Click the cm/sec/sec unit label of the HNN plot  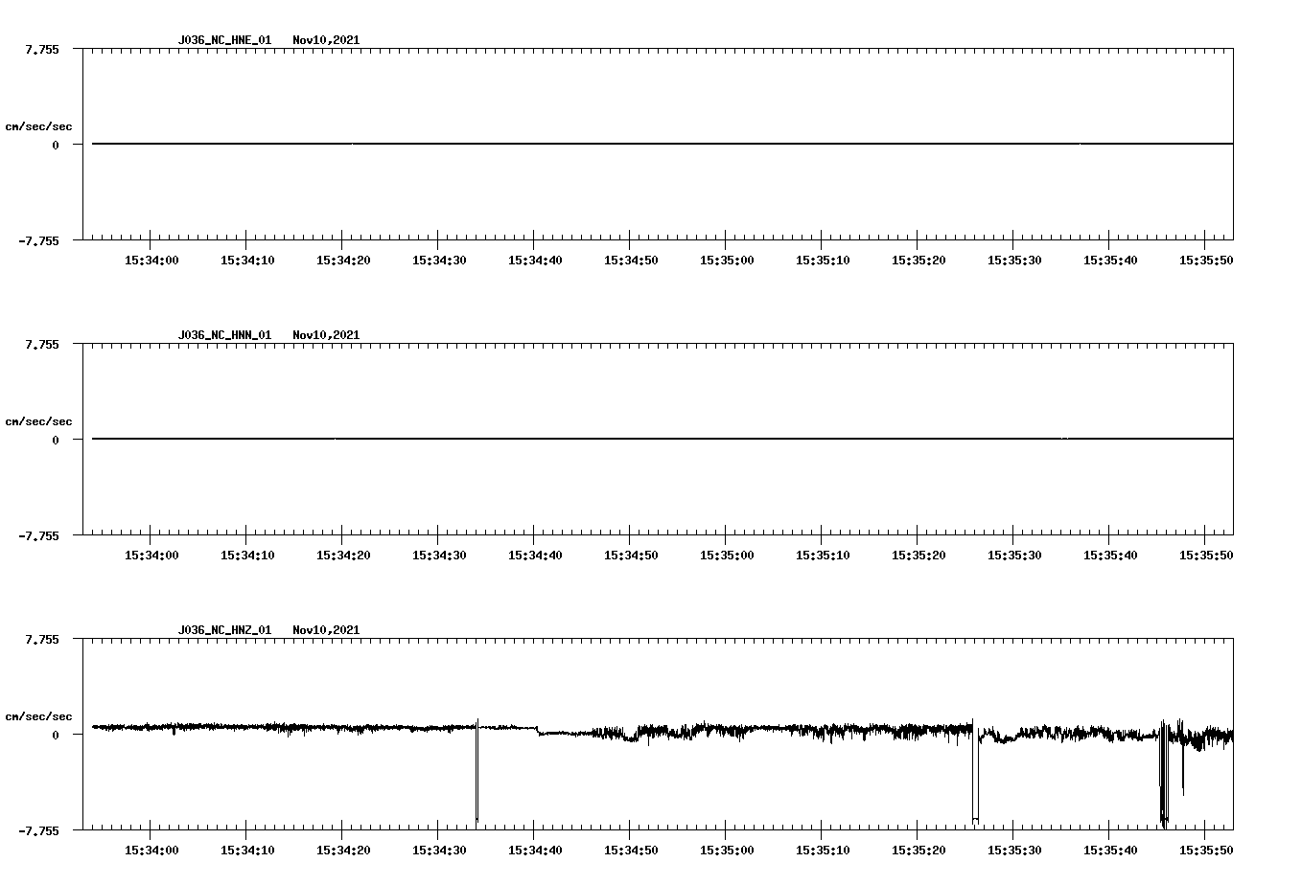(38, 421)
